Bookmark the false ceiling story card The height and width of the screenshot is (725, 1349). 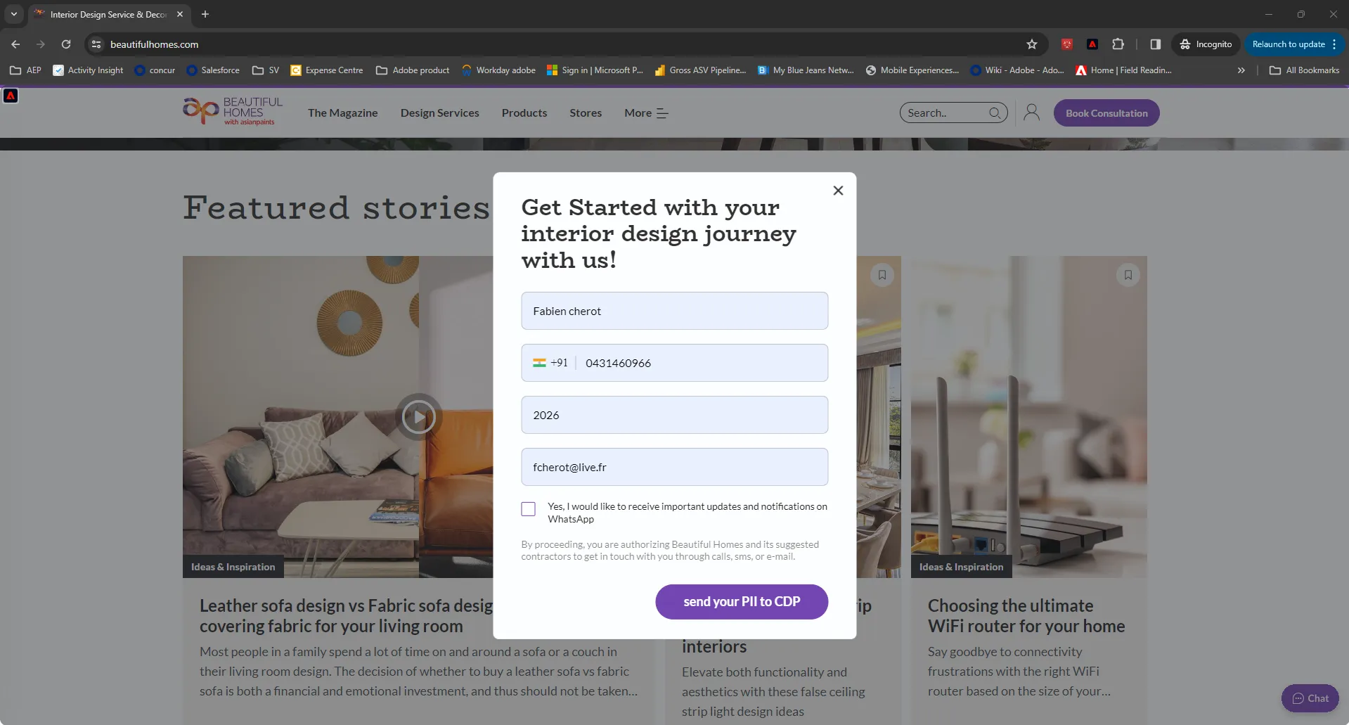click(x=882, y=275)
